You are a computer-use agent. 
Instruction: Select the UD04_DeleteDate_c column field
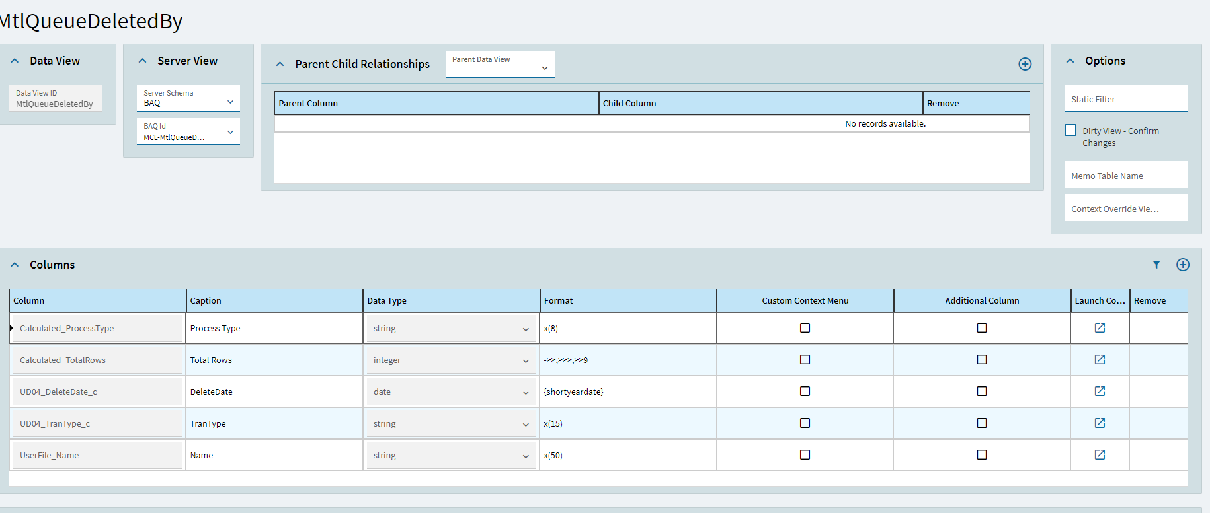tap(97, 392)
